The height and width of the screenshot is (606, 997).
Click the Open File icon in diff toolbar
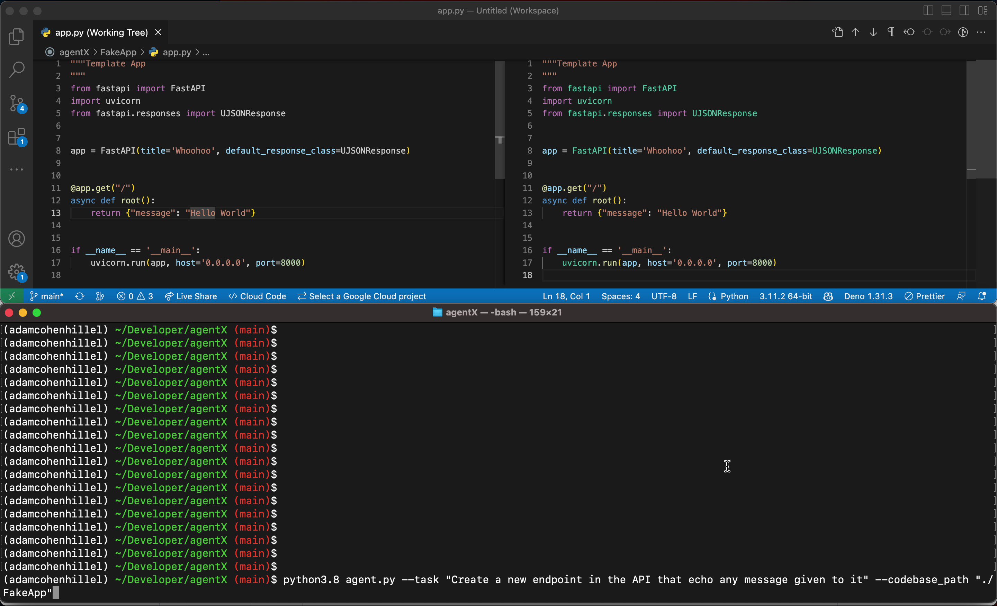pos(837,33)
